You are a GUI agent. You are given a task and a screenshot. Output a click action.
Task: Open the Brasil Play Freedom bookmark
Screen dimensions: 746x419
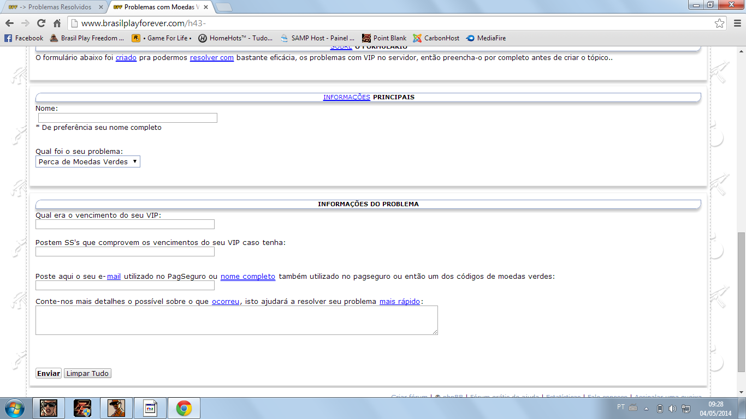click(87, 38)
